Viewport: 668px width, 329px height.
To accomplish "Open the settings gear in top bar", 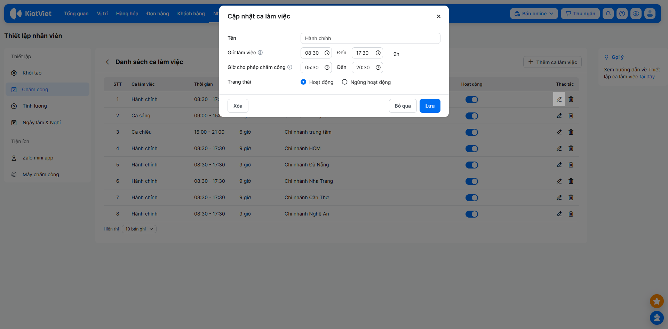I will coord(636,14).
